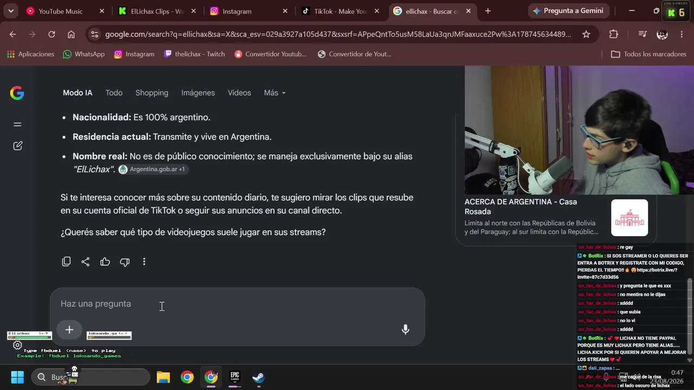Open the Convertidor de Yout... bookmark

click(x=354, y=54)
